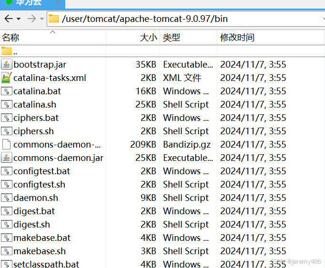
Task: Sort by 大小 column header
Action: [x=133, y=38]
